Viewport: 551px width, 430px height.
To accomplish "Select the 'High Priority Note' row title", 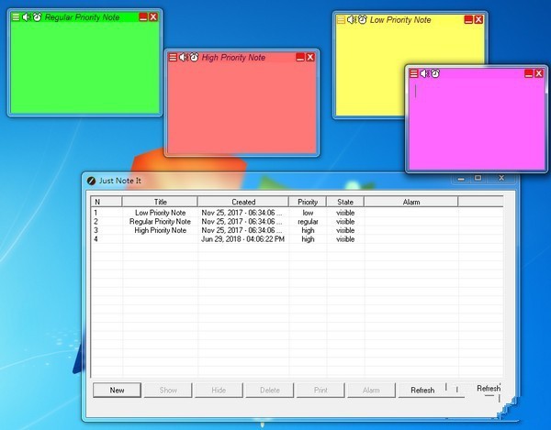I will (160, 230).
